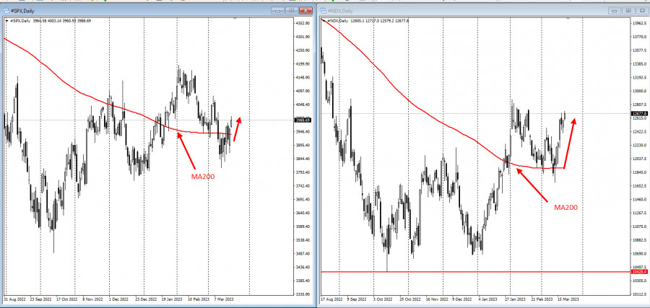Minimize the #NDX,Daily chart window
This screenshot has height=308, width=650.
[615, 10]
